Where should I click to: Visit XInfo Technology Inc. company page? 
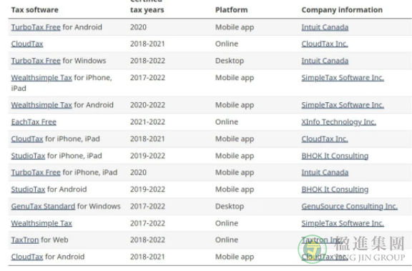point(339,122)
